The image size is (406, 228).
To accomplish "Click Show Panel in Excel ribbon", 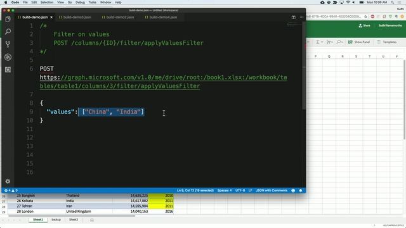I will pyautogui.click(x=359, y=42).
